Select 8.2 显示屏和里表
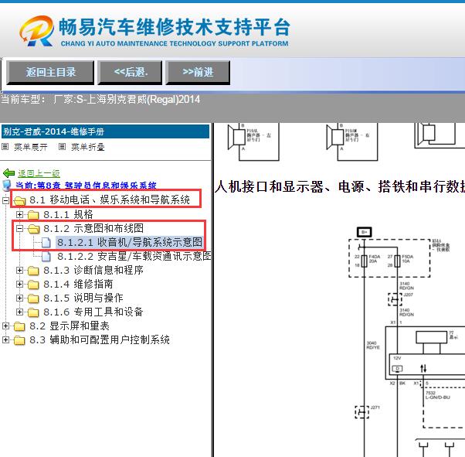465x457 pixels. pyautogui.click(x=70, y=326)
